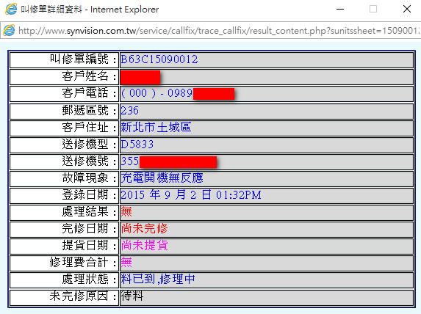The height and width of the screenshot is (314, 421).
Task: Click the magenta 無 in 修理費合計 row
Action: 126,263
